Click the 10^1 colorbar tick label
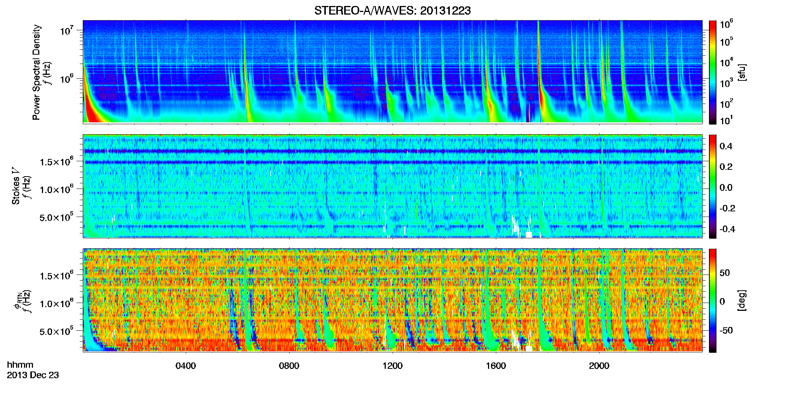Viewport: 785px width, 404px height. pos(727,120)
